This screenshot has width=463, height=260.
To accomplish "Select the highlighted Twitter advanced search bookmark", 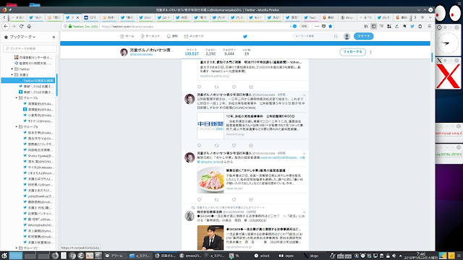I will tap(28, 80).
